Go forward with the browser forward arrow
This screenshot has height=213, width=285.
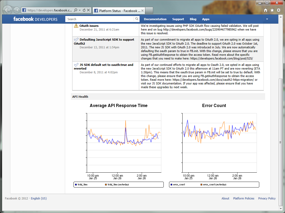click(17, 10)
